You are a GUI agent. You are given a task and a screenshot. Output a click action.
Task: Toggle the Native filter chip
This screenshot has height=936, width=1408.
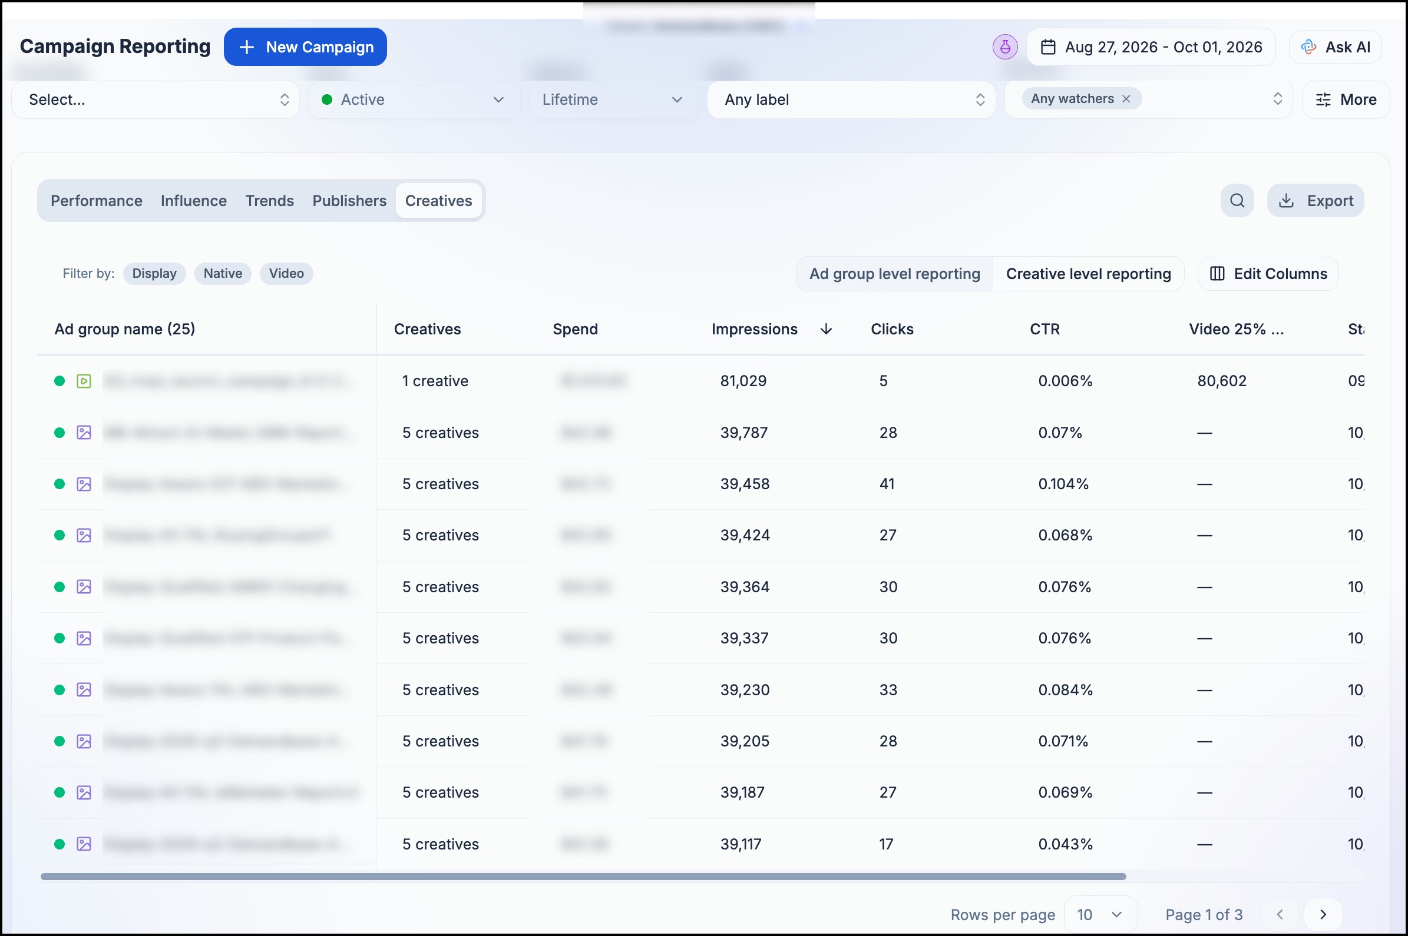pyautogui.click(x=223, y=273)
